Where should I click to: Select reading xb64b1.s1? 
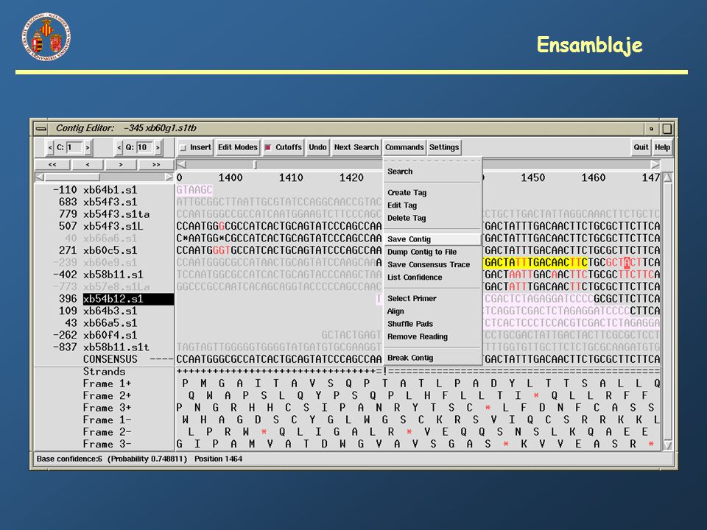point(110,190)
